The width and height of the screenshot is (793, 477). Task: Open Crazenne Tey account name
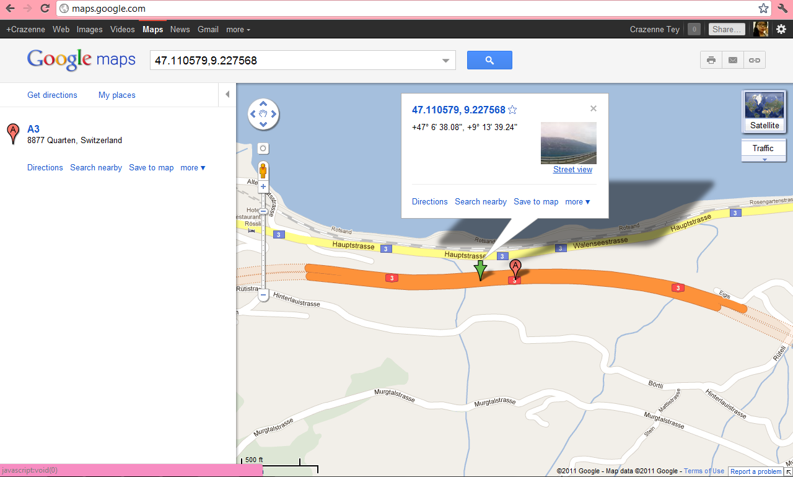pyautogui.click(x=655, y=29)
